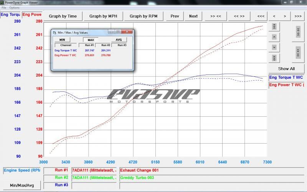Choose Graph by RPM view

coord(144,16)
